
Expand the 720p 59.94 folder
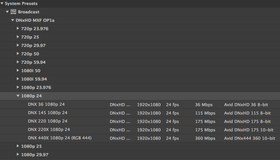point(18,62)
